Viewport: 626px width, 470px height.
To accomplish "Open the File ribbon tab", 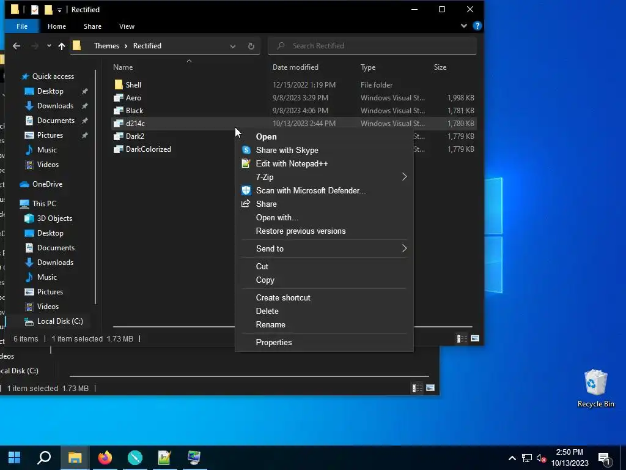I will tap(22, 26).
